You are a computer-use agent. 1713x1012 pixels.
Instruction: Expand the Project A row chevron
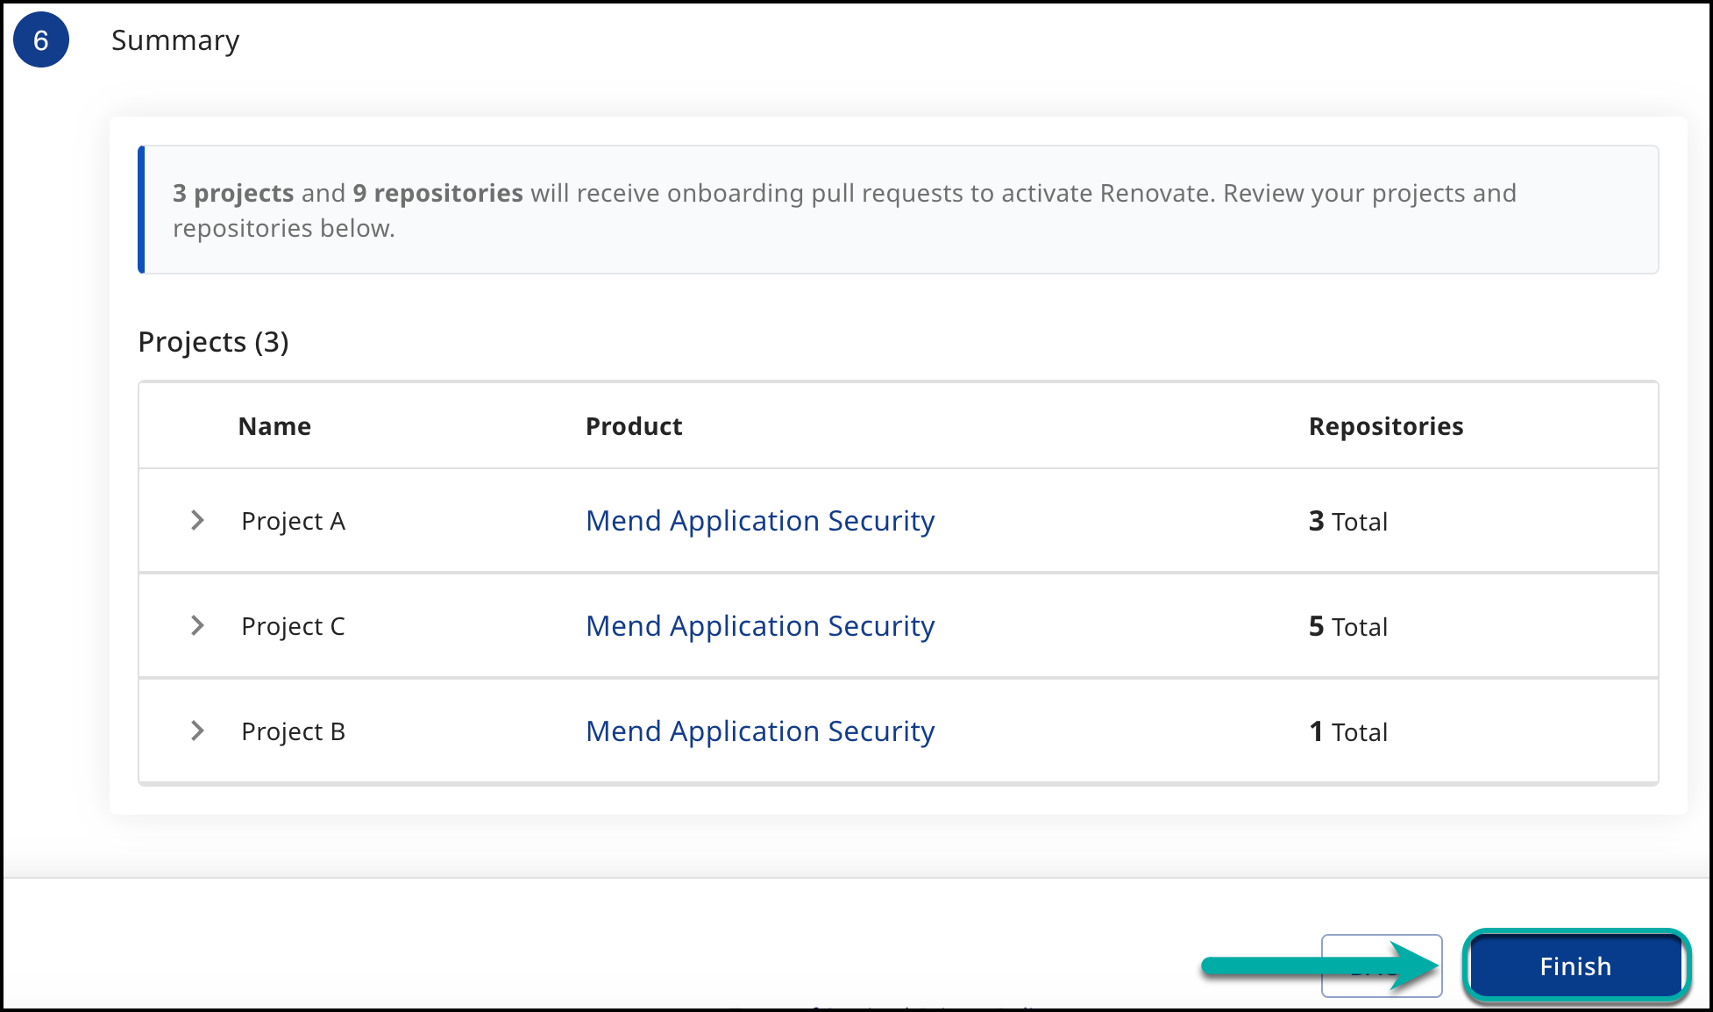[197, 521]
